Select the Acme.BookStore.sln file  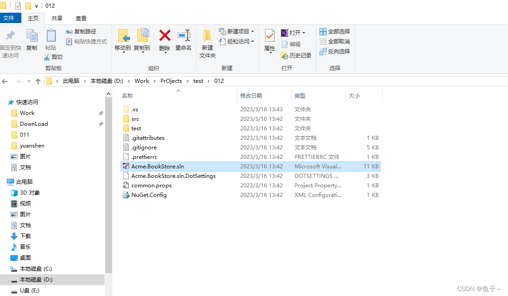pyautogui.click(x=157, y=167)
